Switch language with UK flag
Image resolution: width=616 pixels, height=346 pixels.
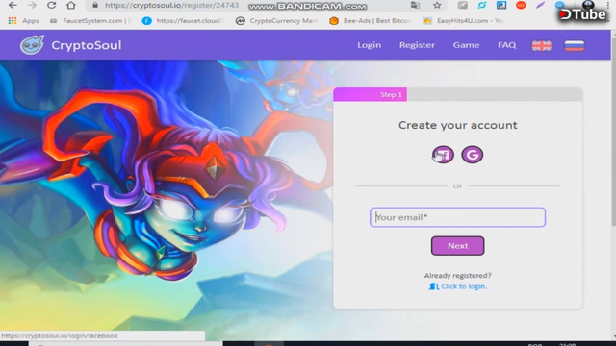541,45
